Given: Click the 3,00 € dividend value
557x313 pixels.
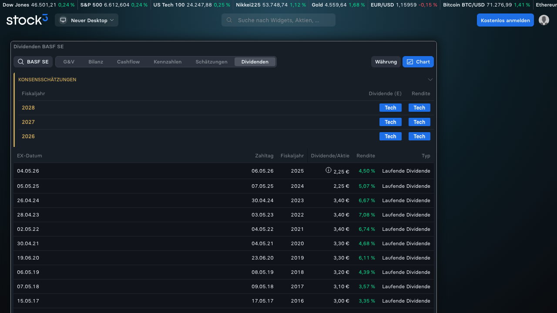Looking at the screenshot, I should (x=341, y=301).
